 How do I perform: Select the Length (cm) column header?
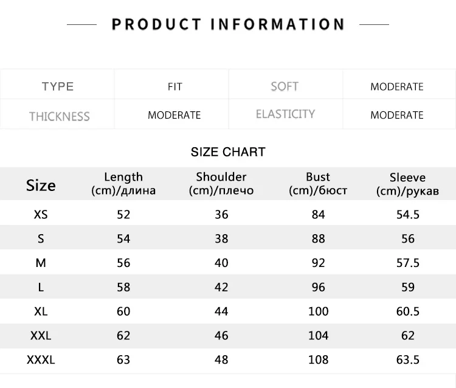click(x=123, y=184)
